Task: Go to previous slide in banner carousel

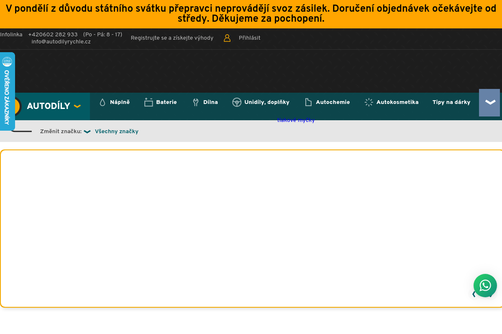Action: pos(474,294)
